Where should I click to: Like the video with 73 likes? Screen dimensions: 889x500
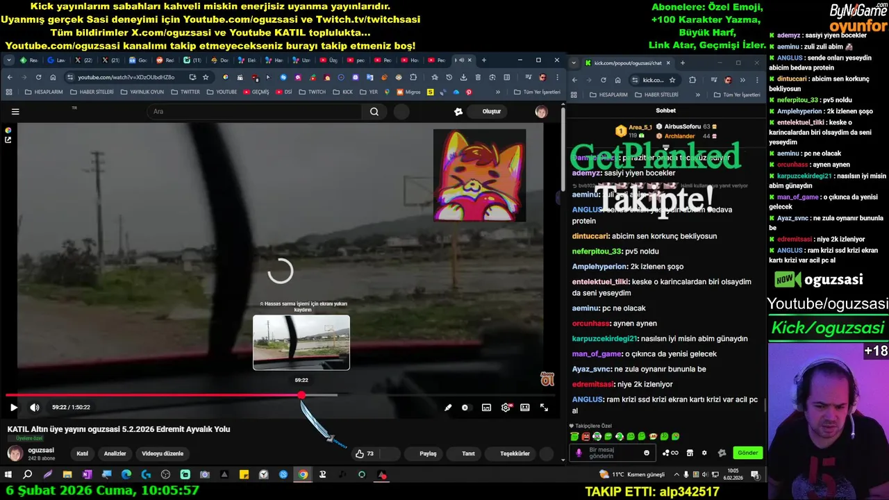click(x=365, y=453)
